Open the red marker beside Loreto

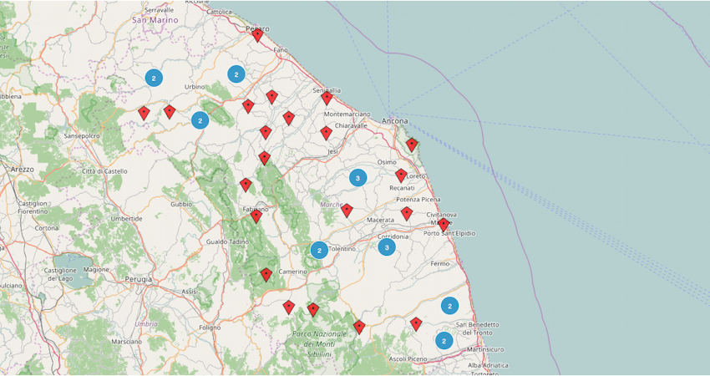click(x=401, y=175)
